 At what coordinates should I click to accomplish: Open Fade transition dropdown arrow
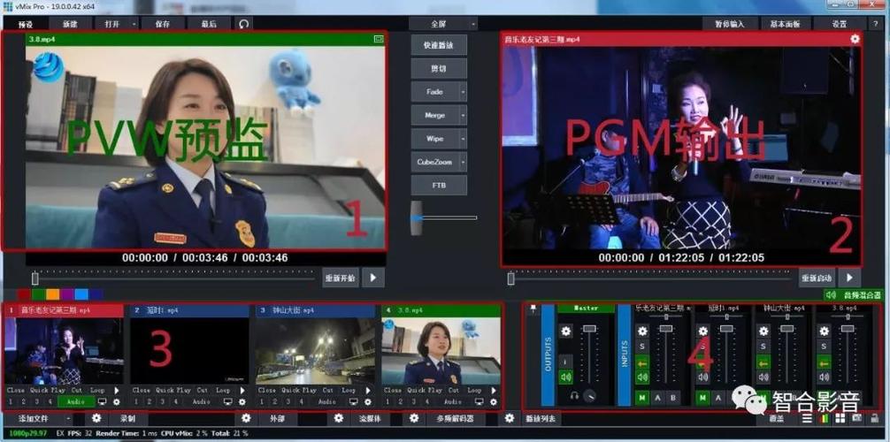[463, 91]
